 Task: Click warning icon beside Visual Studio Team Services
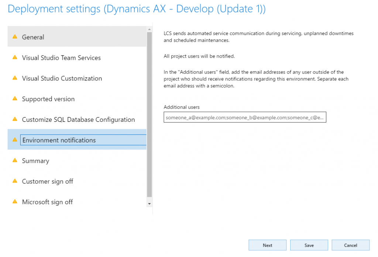click(x=15, y=57)
